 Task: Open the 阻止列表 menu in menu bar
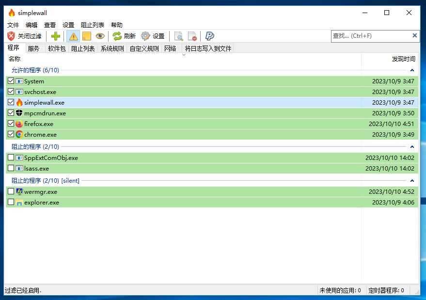(x=92, y=25)
